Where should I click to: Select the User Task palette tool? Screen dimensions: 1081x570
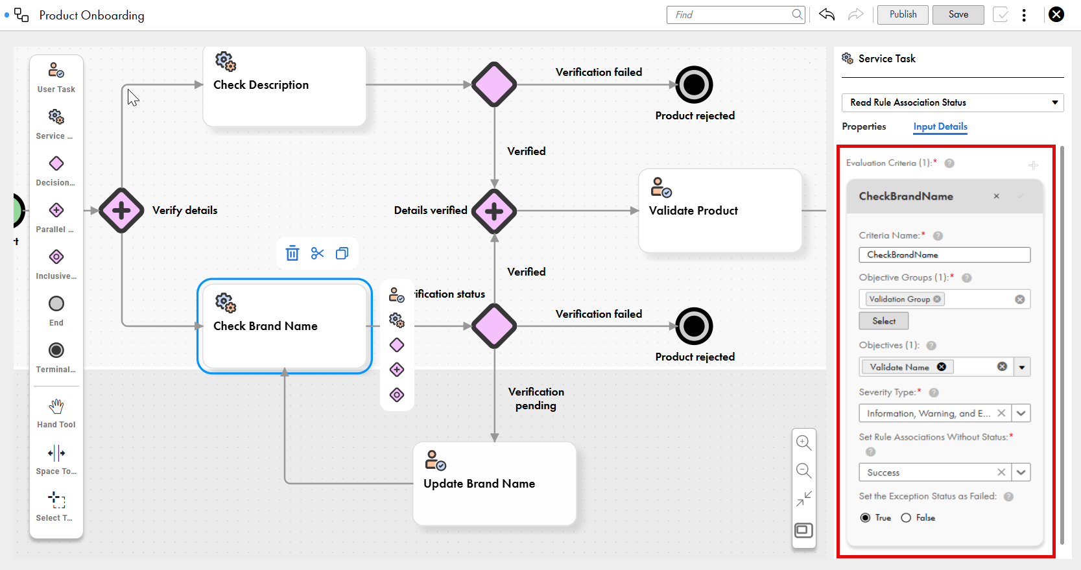pos(56,77)
